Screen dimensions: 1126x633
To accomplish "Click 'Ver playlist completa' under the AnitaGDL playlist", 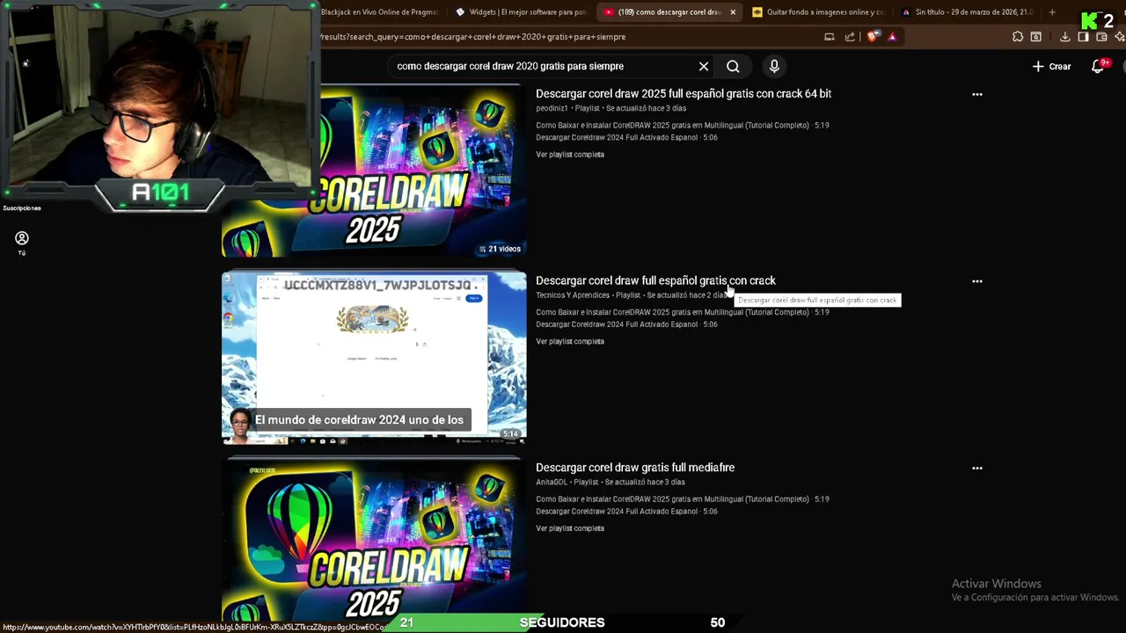I will click(570, 529).
